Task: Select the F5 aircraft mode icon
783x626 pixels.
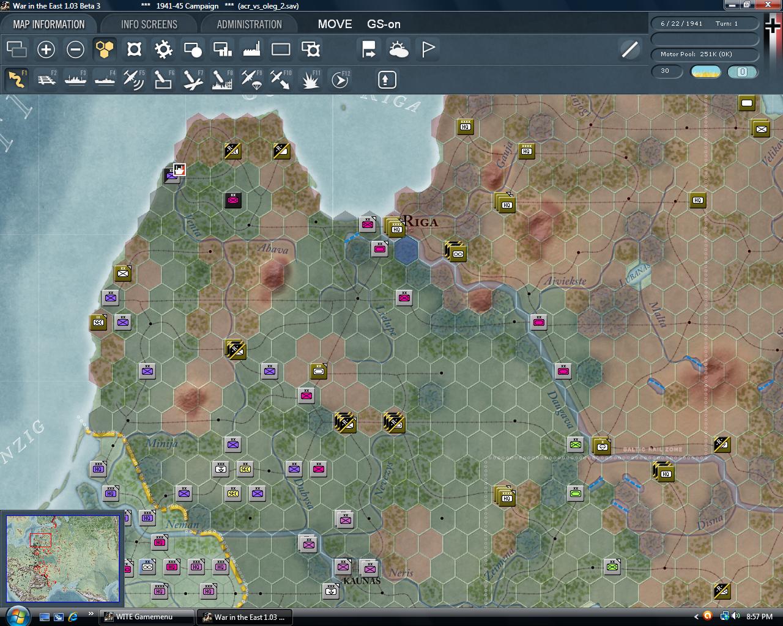Action: click(x=134, y=79)
